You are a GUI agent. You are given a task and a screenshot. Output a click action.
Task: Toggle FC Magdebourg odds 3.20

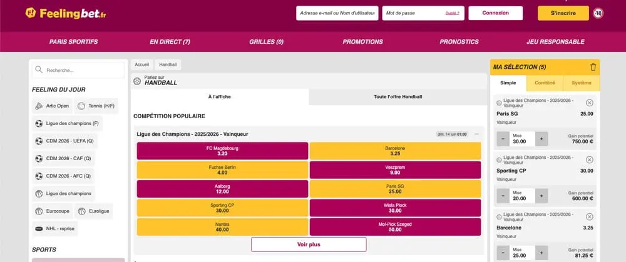(222, 151)
